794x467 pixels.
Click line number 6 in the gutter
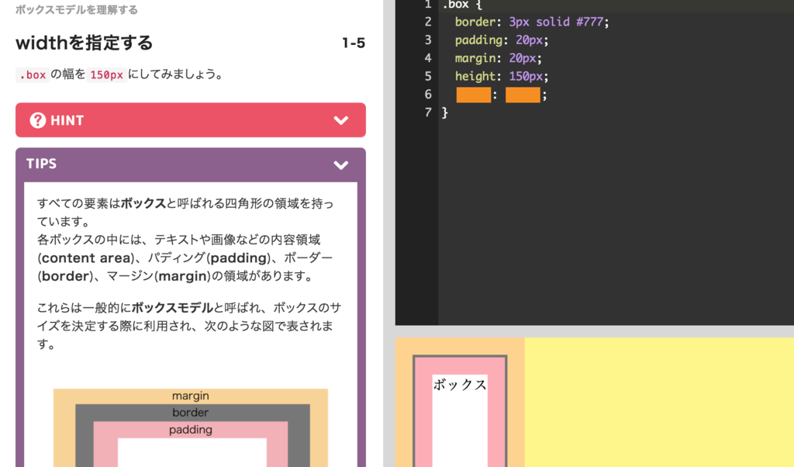tap(428, 94)
